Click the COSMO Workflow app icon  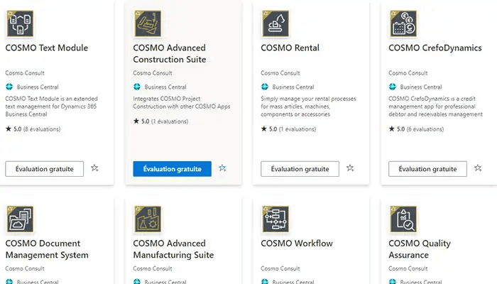click(275, 219)
